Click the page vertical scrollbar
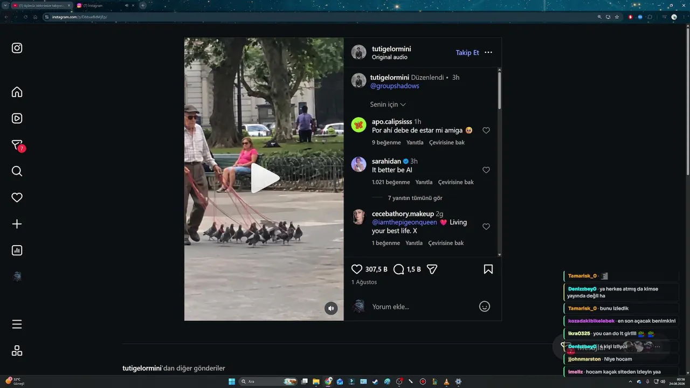690x388 pixels. pos(687,101)
